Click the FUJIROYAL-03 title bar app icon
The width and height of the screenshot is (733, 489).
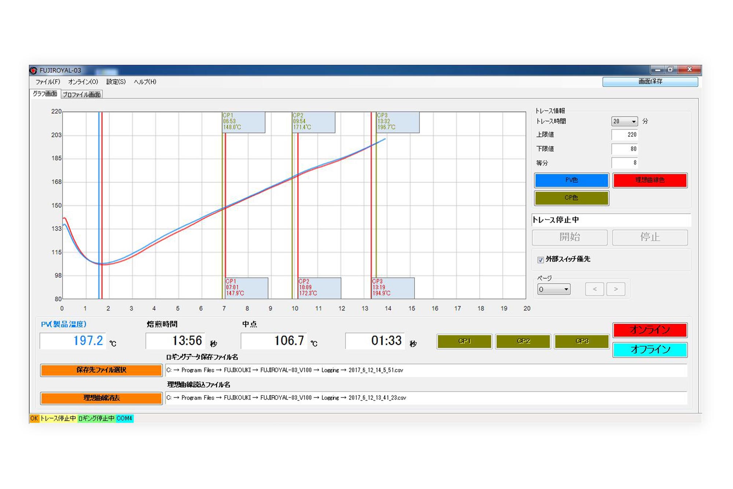click(x=33, y=70)
